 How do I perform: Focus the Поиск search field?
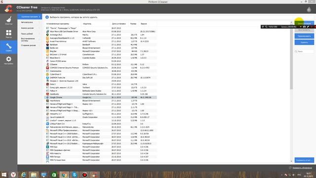tap(304, 51)
